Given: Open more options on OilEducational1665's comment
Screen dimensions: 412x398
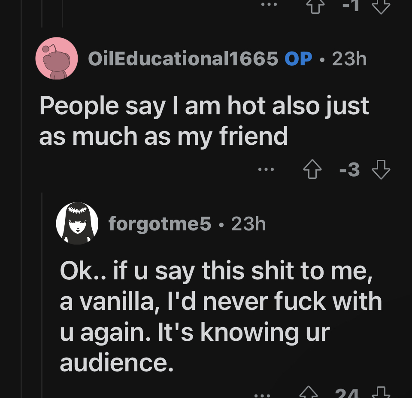Looking at the screenshot, I should click(266, 169).
